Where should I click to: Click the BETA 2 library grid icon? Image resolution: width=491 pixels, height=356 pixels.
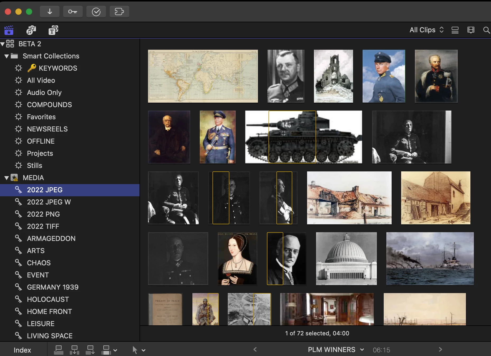tap(10, 44)
